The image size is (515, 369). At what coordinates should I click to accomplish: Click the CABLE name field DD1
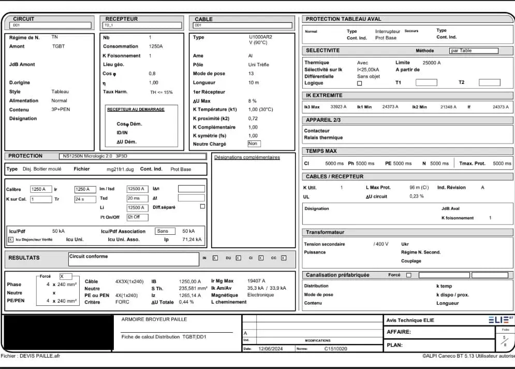point(243,25)
